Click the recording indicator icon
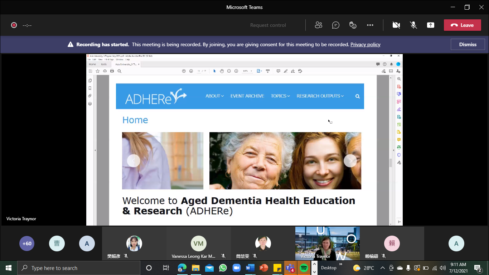 (14, 25)
